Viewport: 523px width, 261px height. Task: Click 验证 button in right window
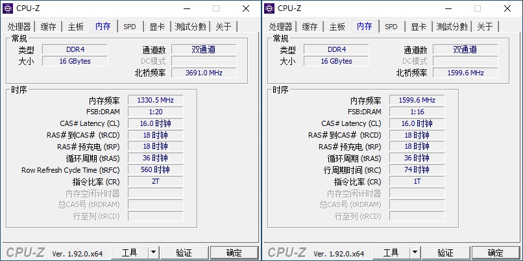click(x=446, y=253)
